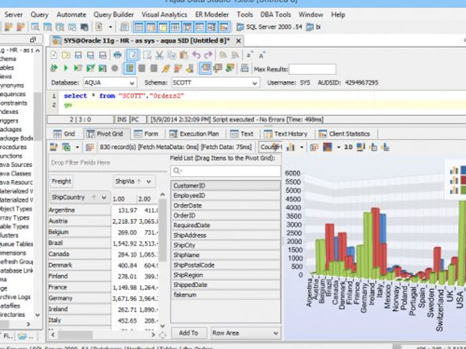Select ShippedDate in the Field List
Viewport: 466px width, 349px height.
226,285
